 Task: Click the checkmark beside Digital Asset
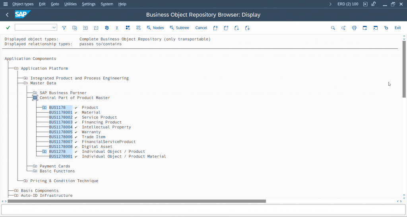click(76, 147)
